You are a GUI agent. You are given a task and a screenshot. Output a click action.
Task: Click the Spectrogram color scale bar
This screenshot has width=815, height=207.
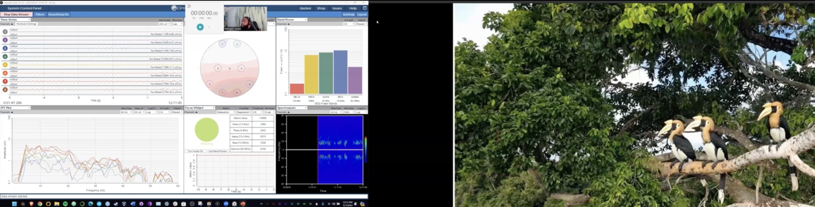click(366, 150)
